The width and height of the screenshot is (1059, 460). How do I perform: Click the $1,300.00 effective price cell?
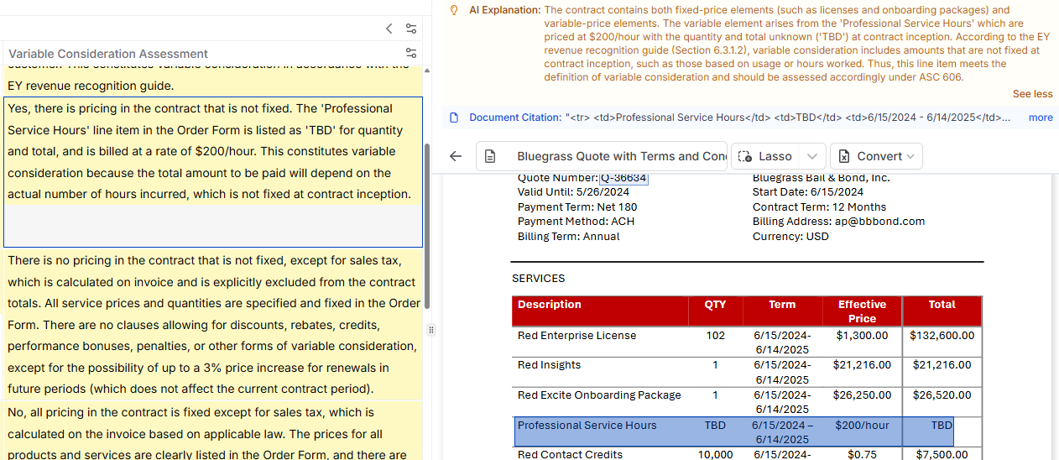(x=862, y=342)
